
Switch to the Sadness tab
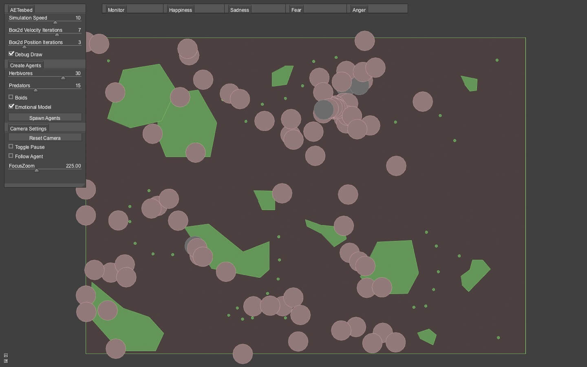(x=239, y=10)
